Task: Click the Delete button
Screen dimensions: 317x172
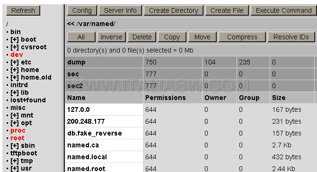Action: (142, 37)
